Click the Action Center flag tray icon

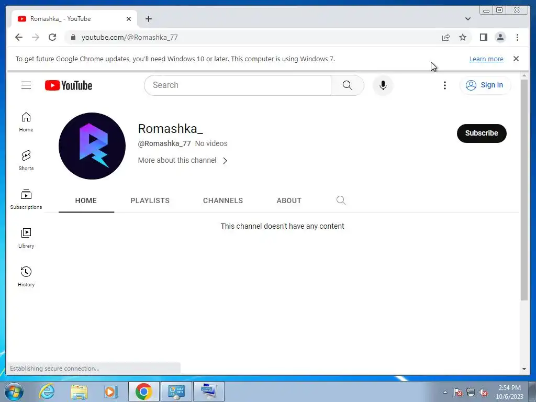(x=458, y=392)
